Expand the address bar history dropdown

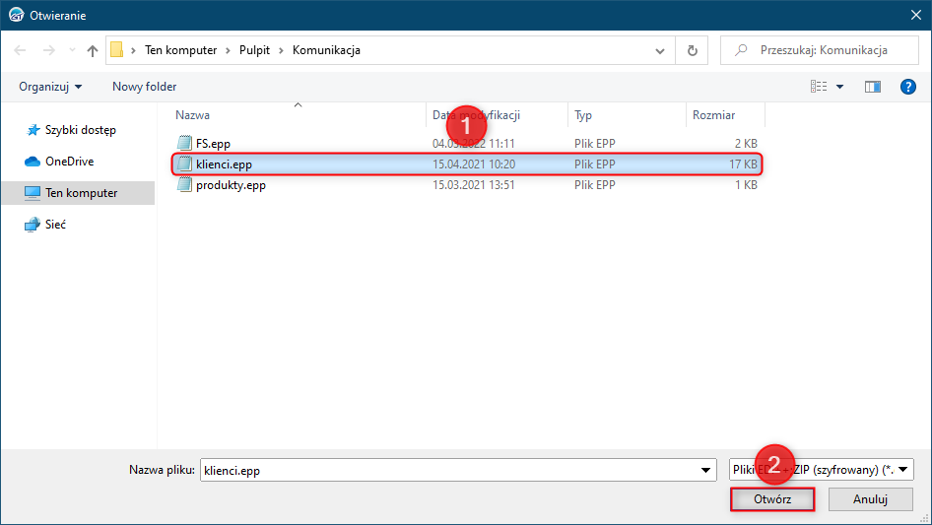pyautogui.click(x=660, y=50)
